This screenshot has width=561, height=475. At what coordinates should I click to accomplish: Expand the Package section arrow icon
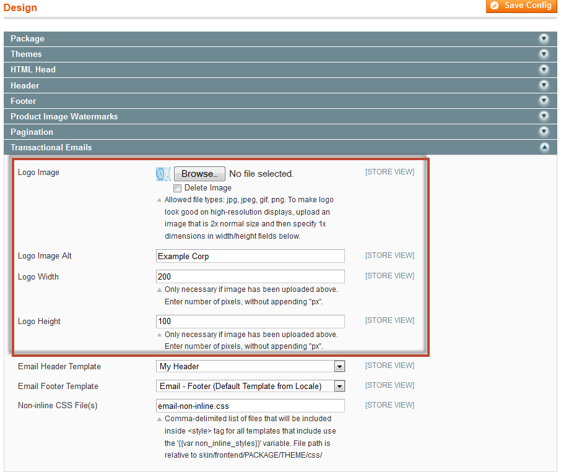[544, 38]
